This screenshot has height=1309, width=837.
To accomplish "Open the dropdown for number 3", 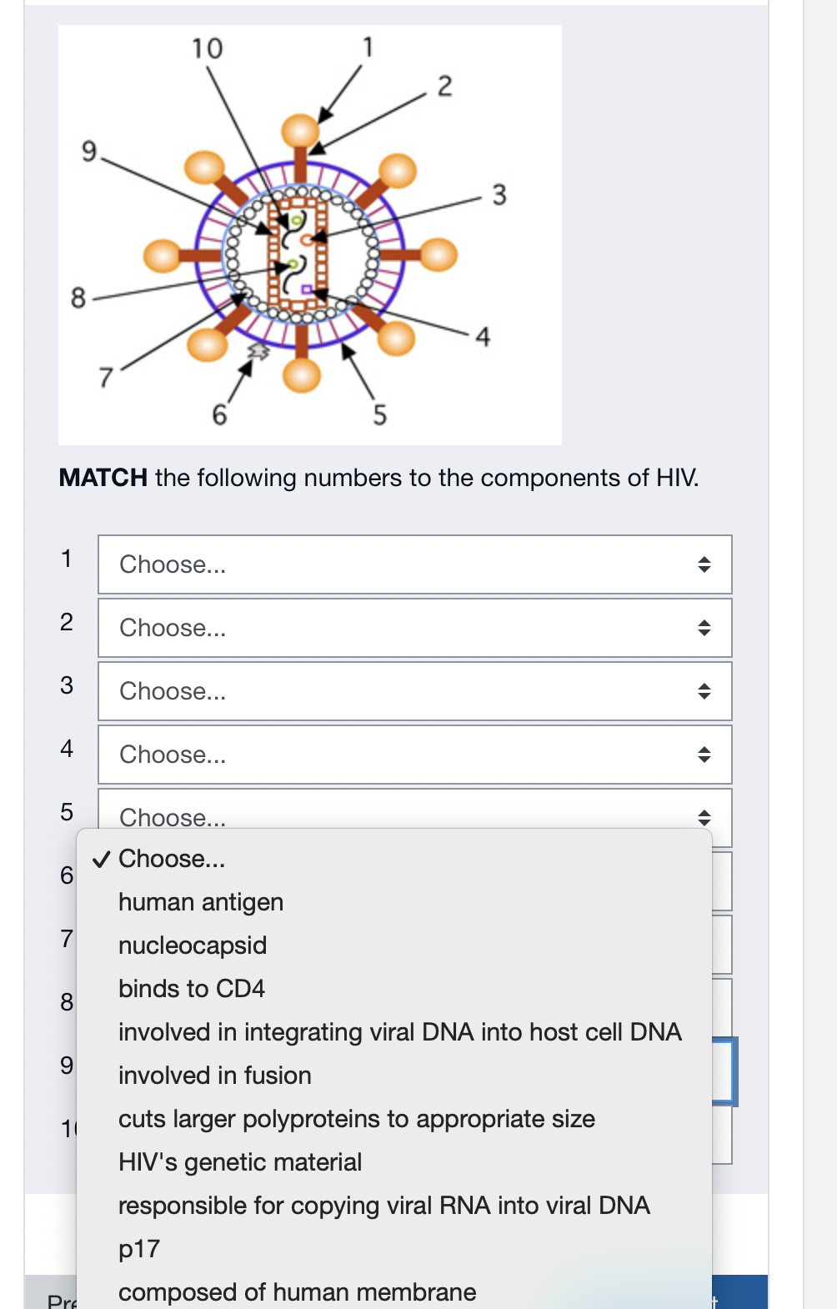I will click(414, 690).
